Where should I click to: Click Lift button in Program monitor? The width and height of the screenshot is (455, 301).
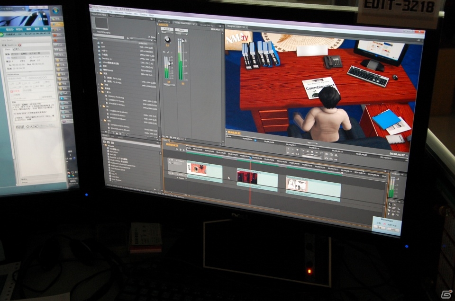coord(327,159)
